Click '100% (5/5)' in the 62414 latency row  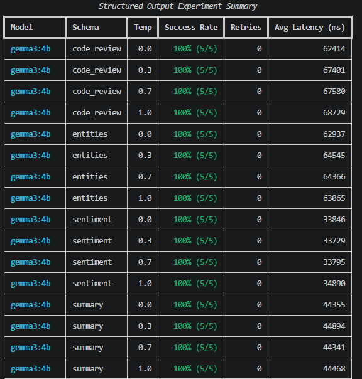pyautogui.click(x=195, y=49)
